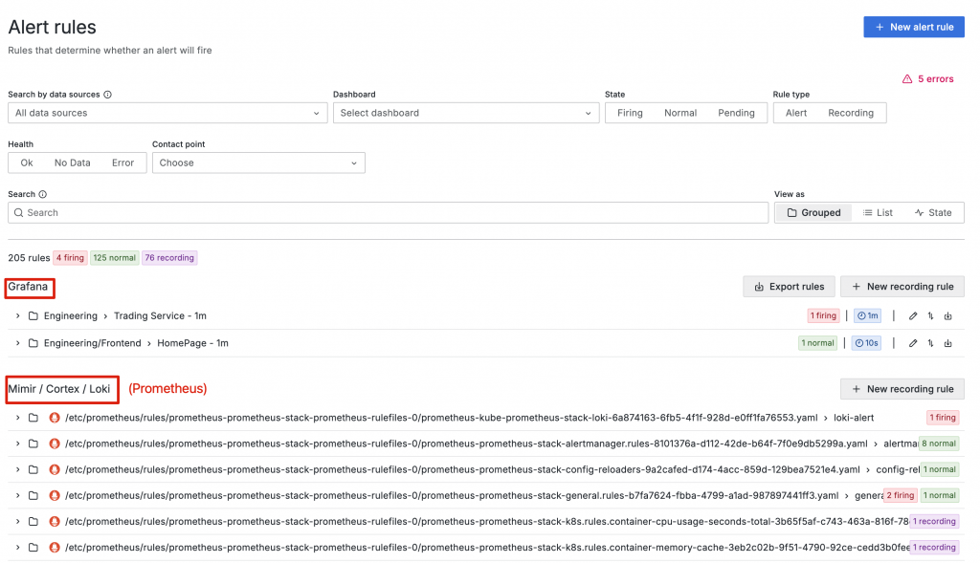Viewport: 980px width, 563px height.
Task: Create a New alert rule
Action: coord(914,27)
